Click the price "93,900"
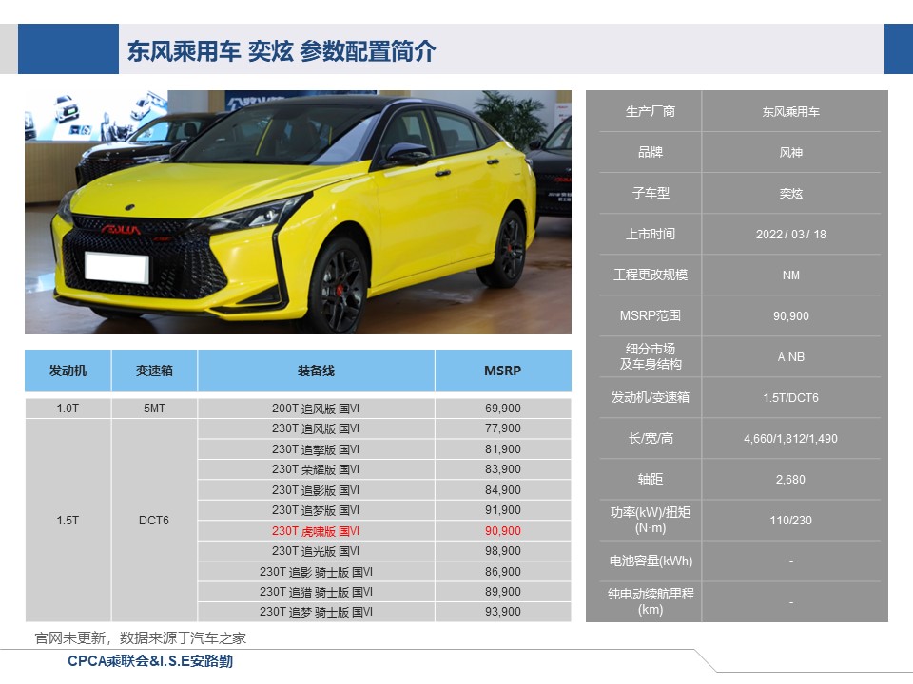Viewport: 913px width, 684px height. pos(503,612)
